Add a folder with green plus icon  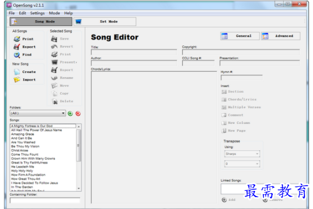point(70,114)
